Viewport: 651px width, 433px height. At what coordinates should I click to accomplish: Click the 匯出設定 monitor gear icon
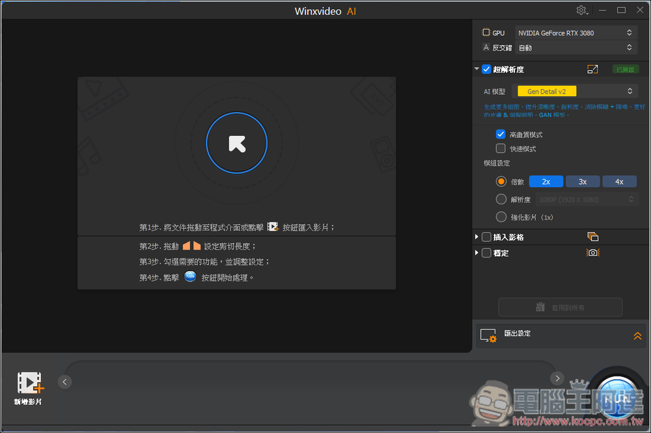click(488, 335)
